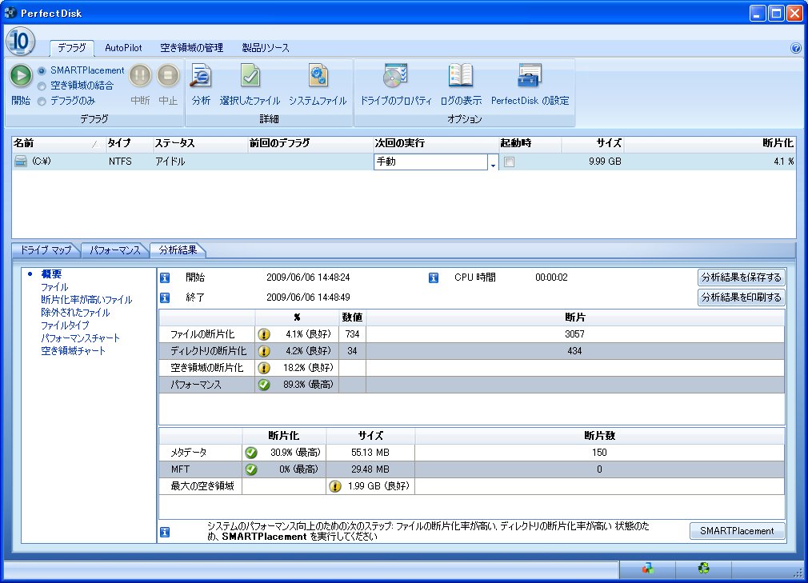Switch to AutoPilot ribbon tab
Viewport: 808px width, 583px height.
tap(123, 48)
